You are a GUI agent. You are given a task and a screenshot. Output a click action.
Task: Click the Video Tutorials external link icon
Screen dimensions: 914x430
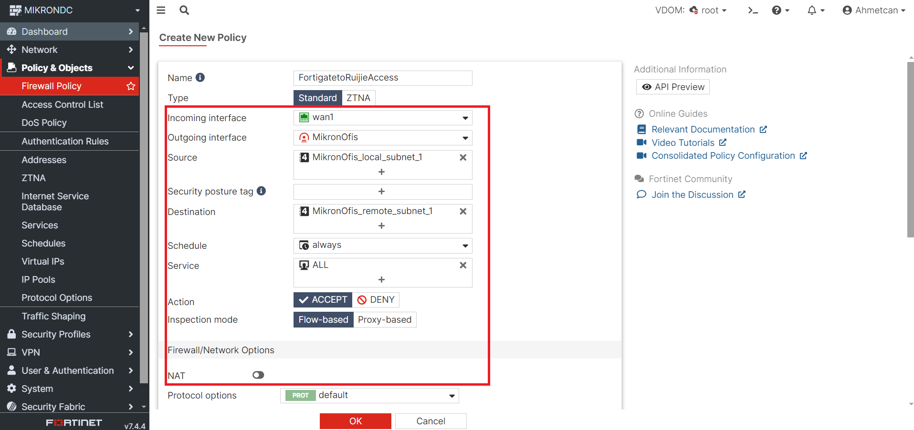tap(723, 143)
